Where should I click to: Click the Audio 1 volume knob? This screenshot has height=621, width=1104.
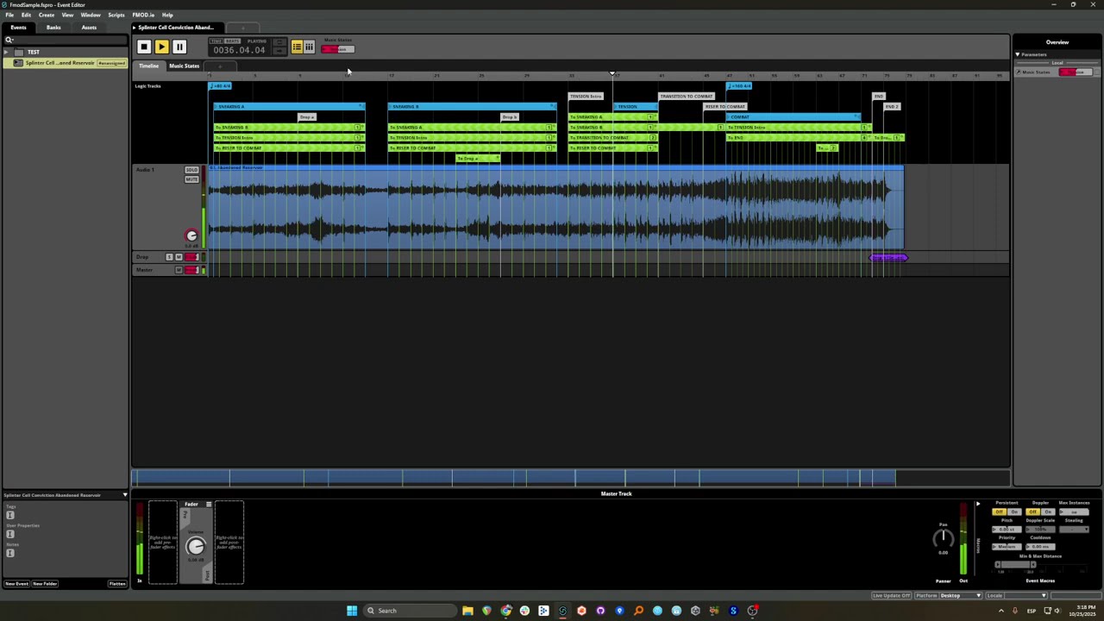[x=191, y=235]
